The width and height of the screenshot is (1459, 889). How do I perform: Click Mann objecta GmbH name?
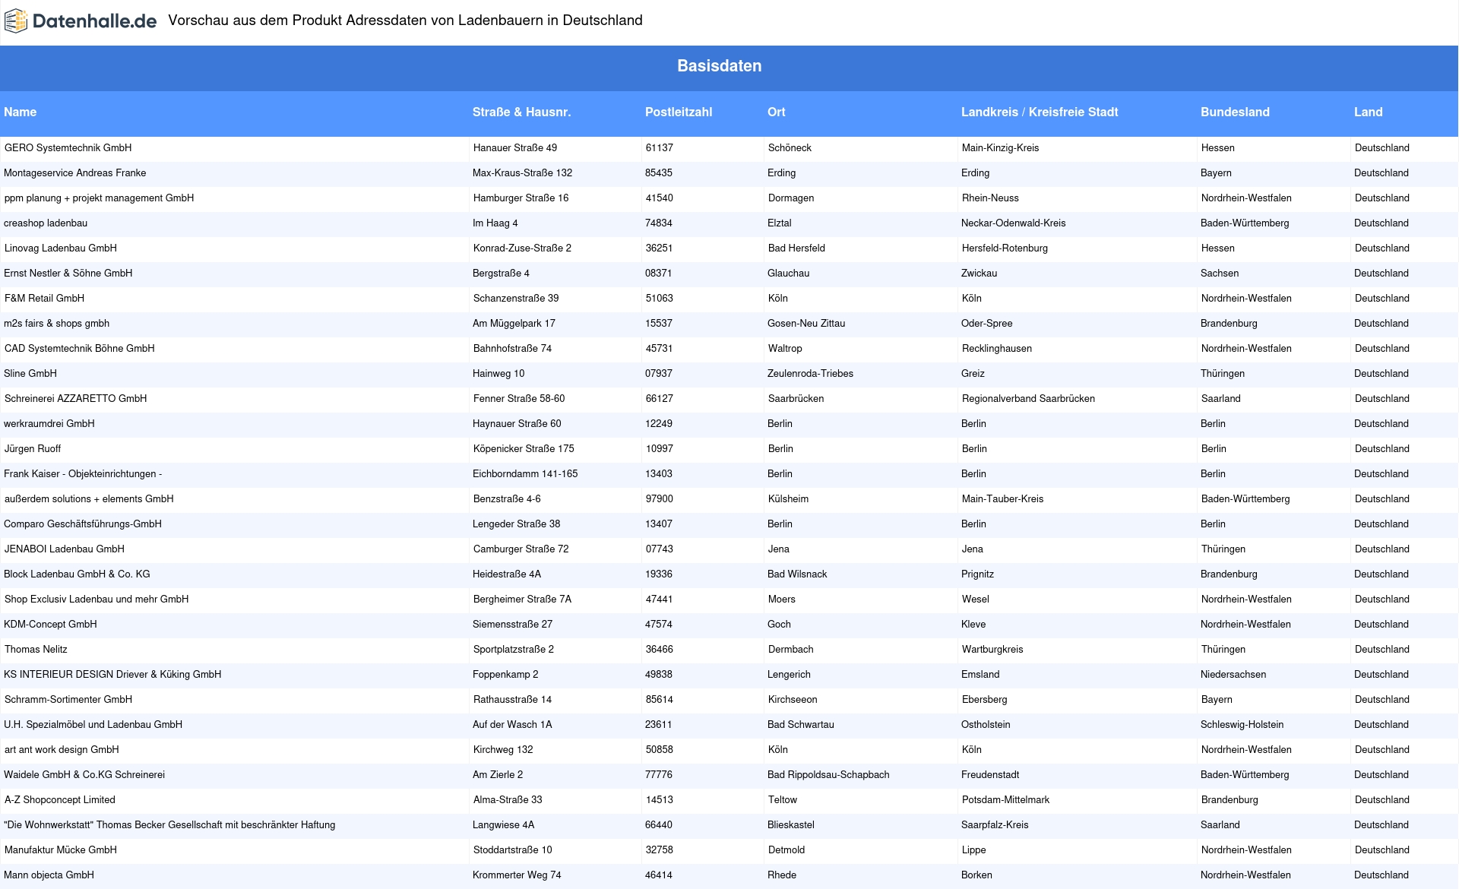click(x=49, y=875)
